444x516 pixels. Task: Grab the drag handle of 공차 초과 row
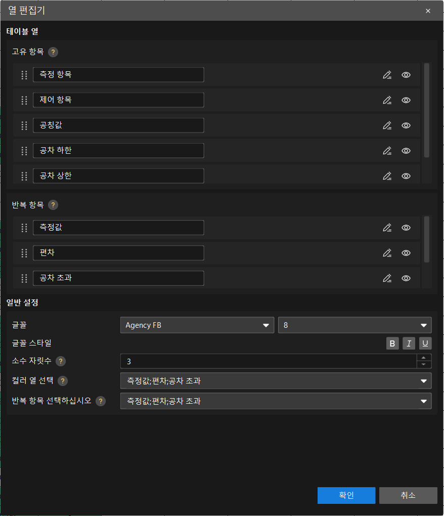(x=24, y=278)
